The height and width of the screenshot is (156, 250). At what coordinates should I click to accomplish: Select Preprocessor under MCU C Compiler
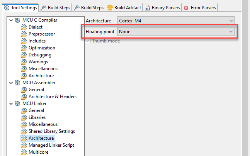[41, 34]
